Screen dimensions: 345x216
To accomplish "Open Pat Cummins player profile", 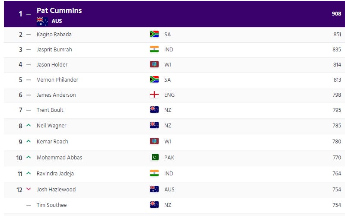I will pyautogui.click(x=59, y=10).
